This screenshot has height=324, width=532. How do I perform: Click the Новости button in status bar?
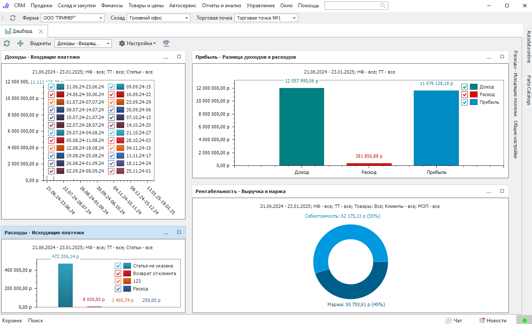coord(493,321)
